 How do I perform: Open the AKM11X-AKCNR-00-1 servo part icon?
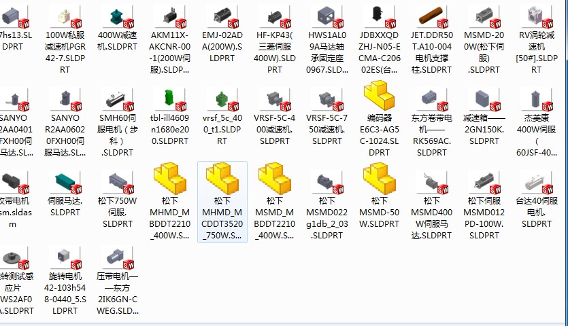[170, 17]
